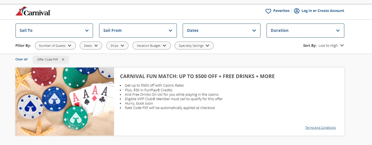Open the Duration dropdown
This screenshot has height=145, width=372.
coord(305,30)
